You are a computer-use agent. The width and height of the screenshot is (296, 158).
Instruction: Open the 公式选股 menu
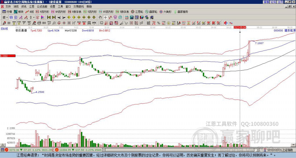click(42, 7)
